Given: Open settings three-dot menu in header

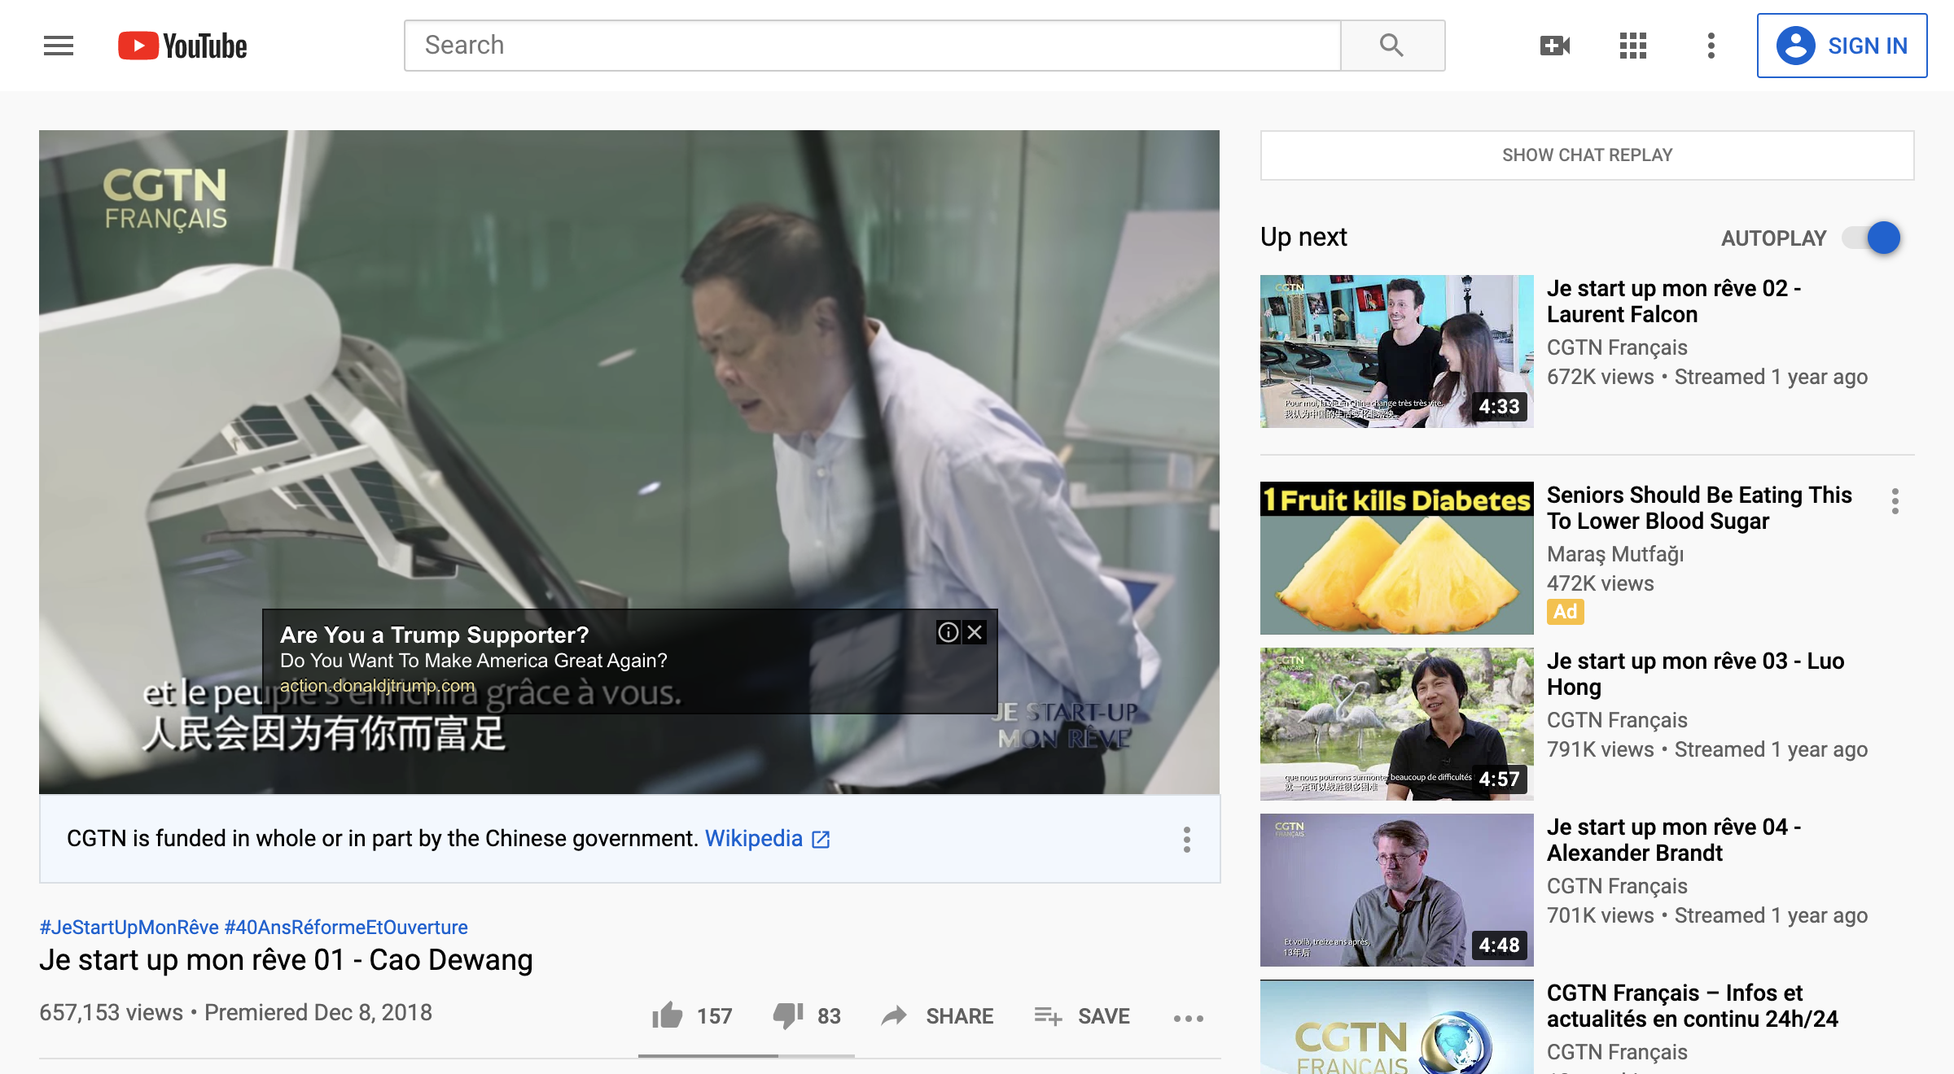Looking at the screenshot, I should 1711,46.
